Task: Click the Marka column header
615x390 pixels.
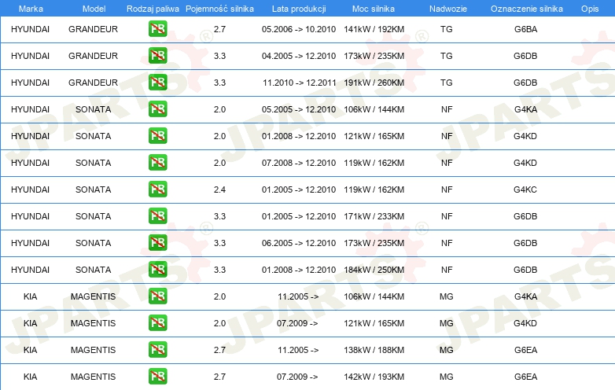Action: point(31,9)
